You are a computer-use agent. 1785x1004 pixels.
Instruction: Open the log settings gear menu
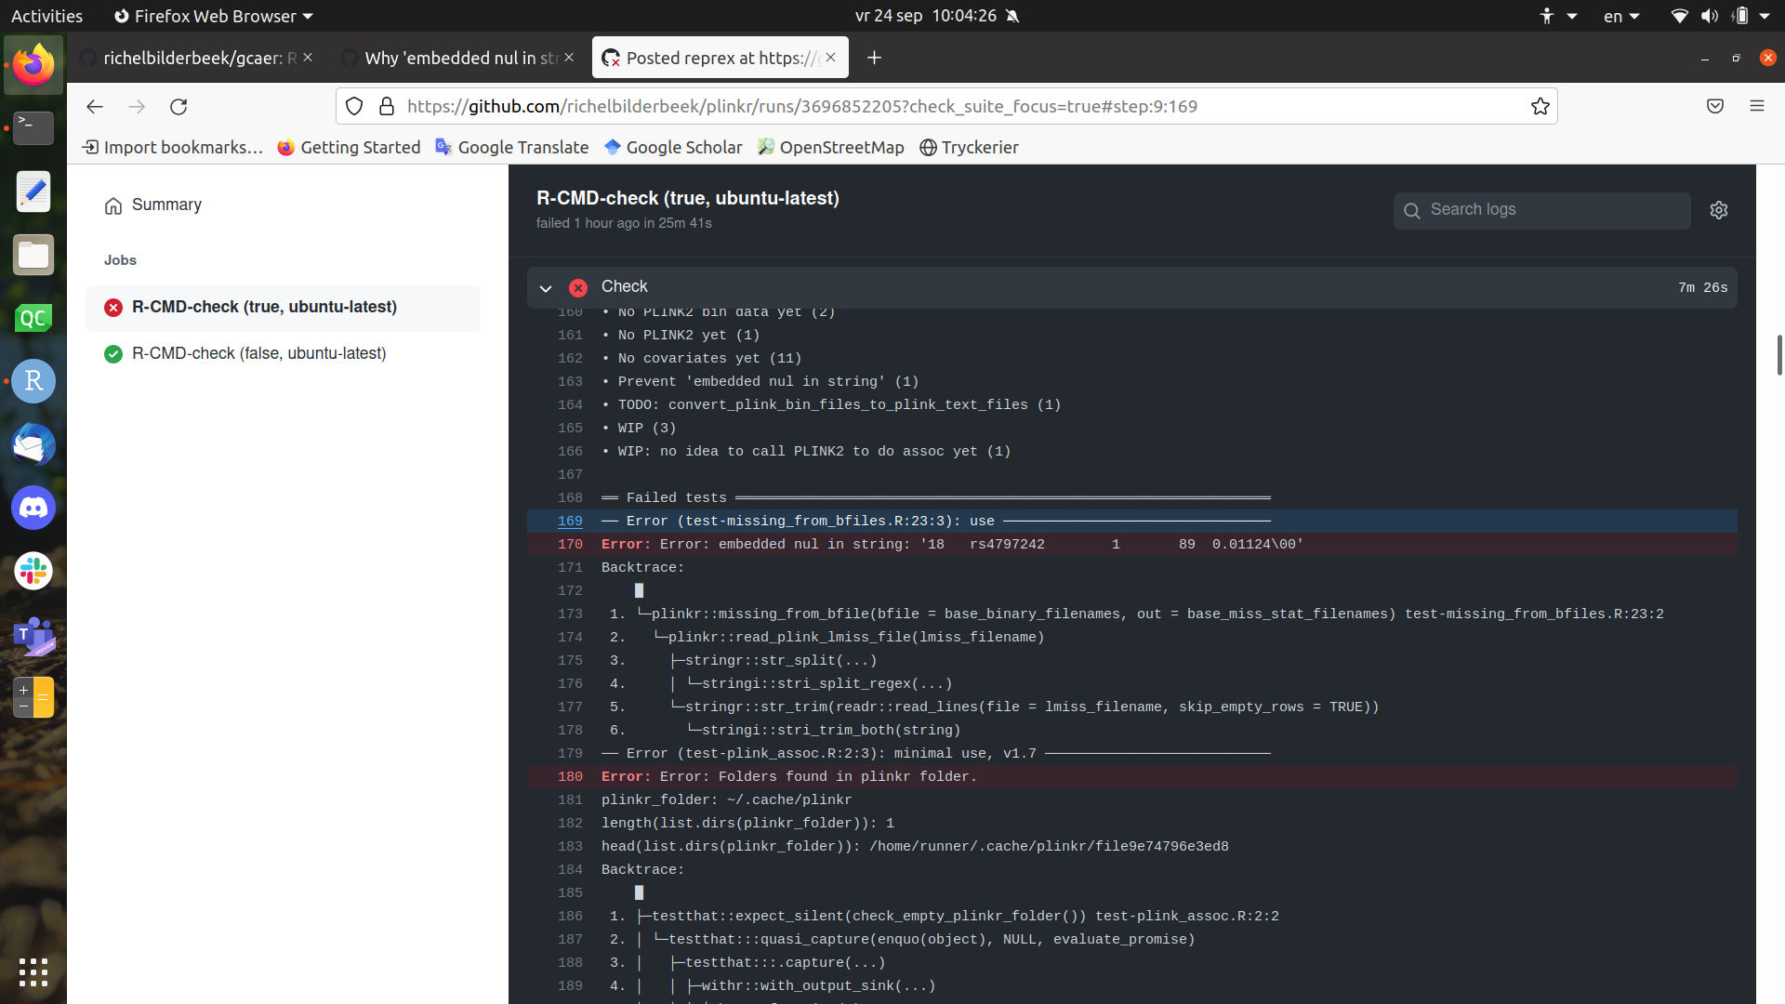(1718, 210)
